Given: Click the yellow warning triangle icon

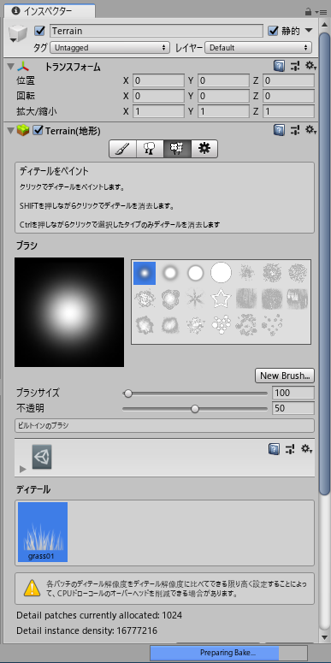Looking at the screenshot, I should click(x=33, y=588).
